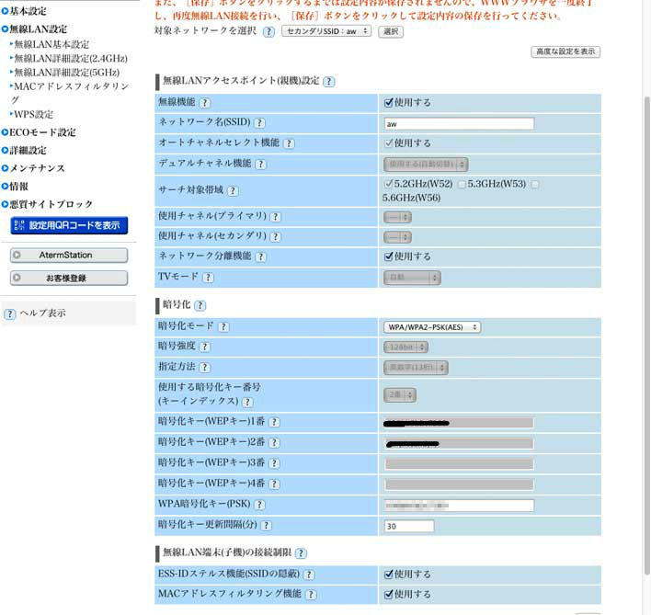Screen dimensions: 651x615
Task: Open デュアルチャネル機能 dropdown
Action: pos(426,165)
